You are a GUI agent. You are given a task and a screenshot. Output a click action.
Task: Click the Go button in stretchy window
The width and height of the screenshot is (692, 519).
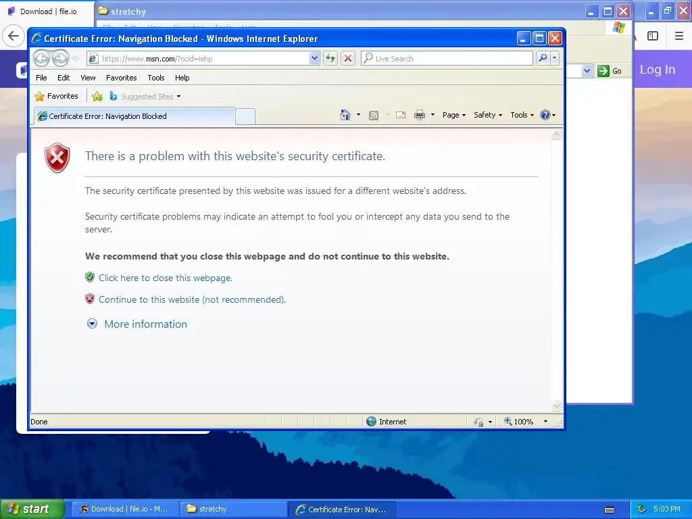coord(610,70)
